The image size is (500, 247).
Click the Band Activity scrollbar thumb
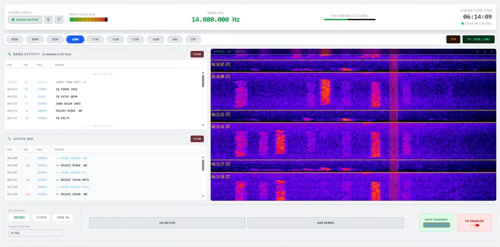203,81
